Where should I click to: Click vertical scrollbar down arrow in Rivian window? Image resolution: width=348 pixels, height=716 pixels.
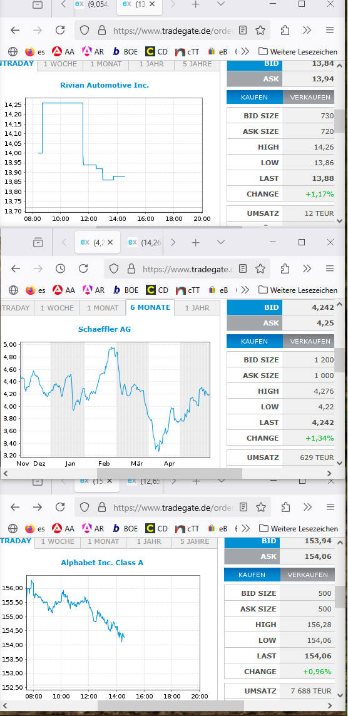[339, 220]
